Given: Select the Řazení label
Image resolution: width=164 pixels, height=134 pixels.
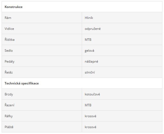Looking at the screenshot, I should point(9,105).
